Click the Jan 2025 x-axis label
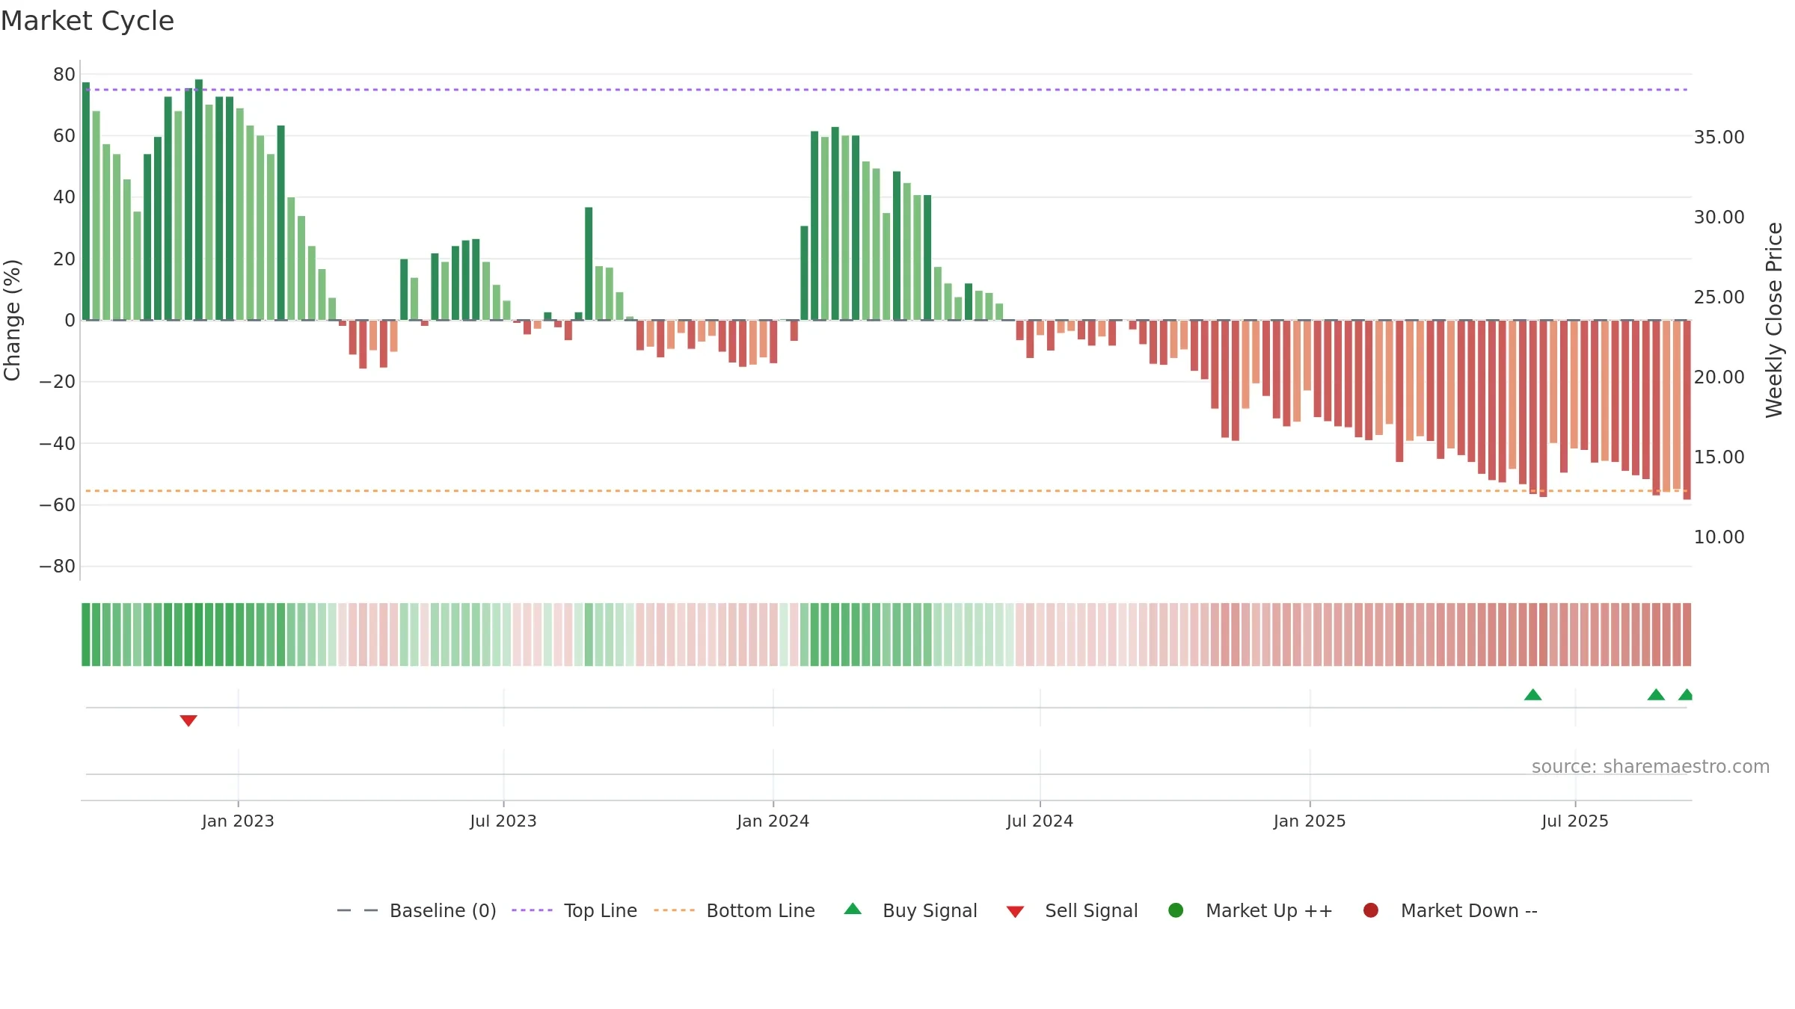Screen dimensions: 1795x1009 1310,821
